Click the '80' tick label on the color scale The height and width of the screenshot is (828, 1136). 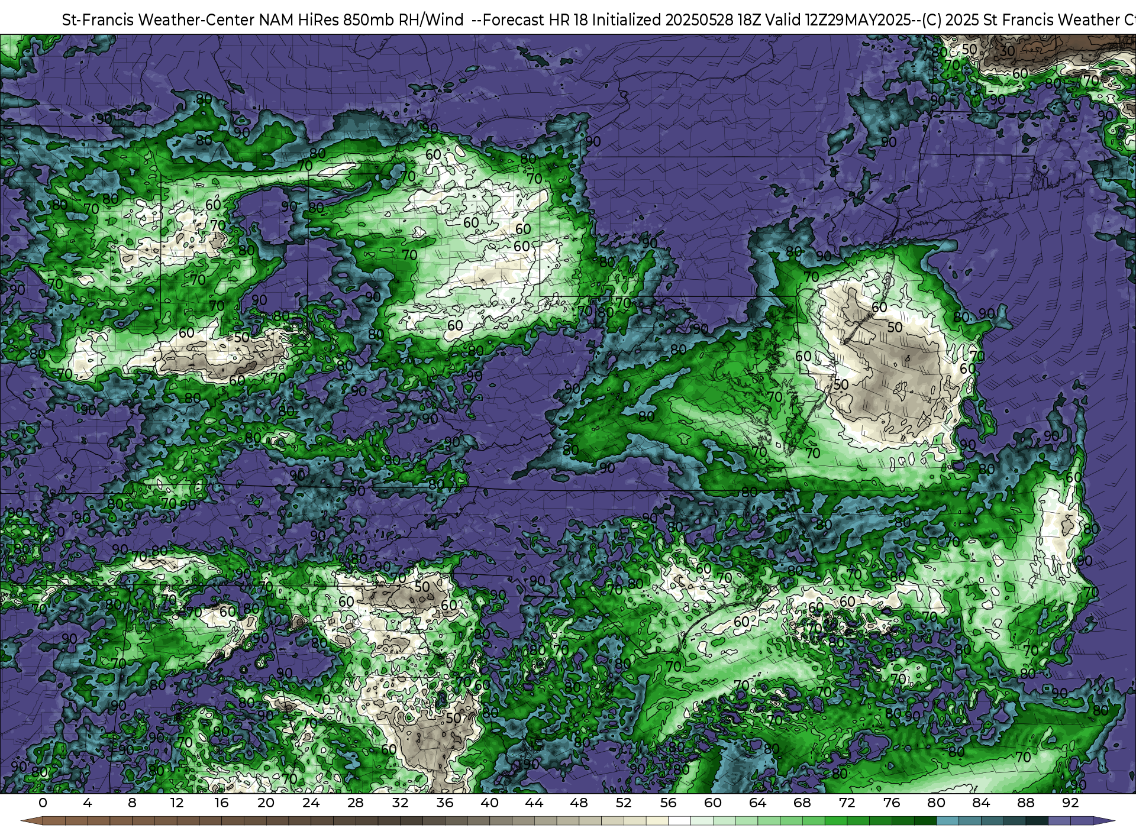(936, 803)
